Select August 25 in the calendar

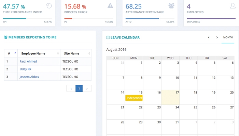click(x=189, y=112)
